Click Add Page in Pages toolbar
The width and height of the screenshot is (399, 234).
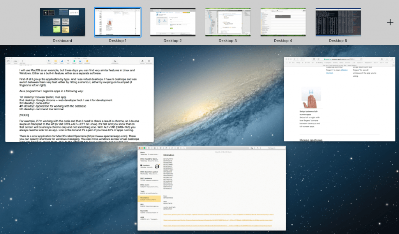click(x=22, y=61)
